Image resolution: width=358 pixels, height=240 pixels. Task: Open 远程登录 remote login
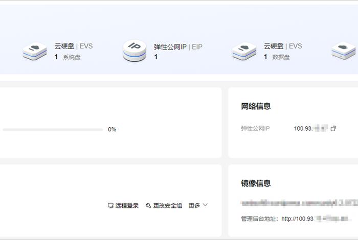(x=123, y=206)
